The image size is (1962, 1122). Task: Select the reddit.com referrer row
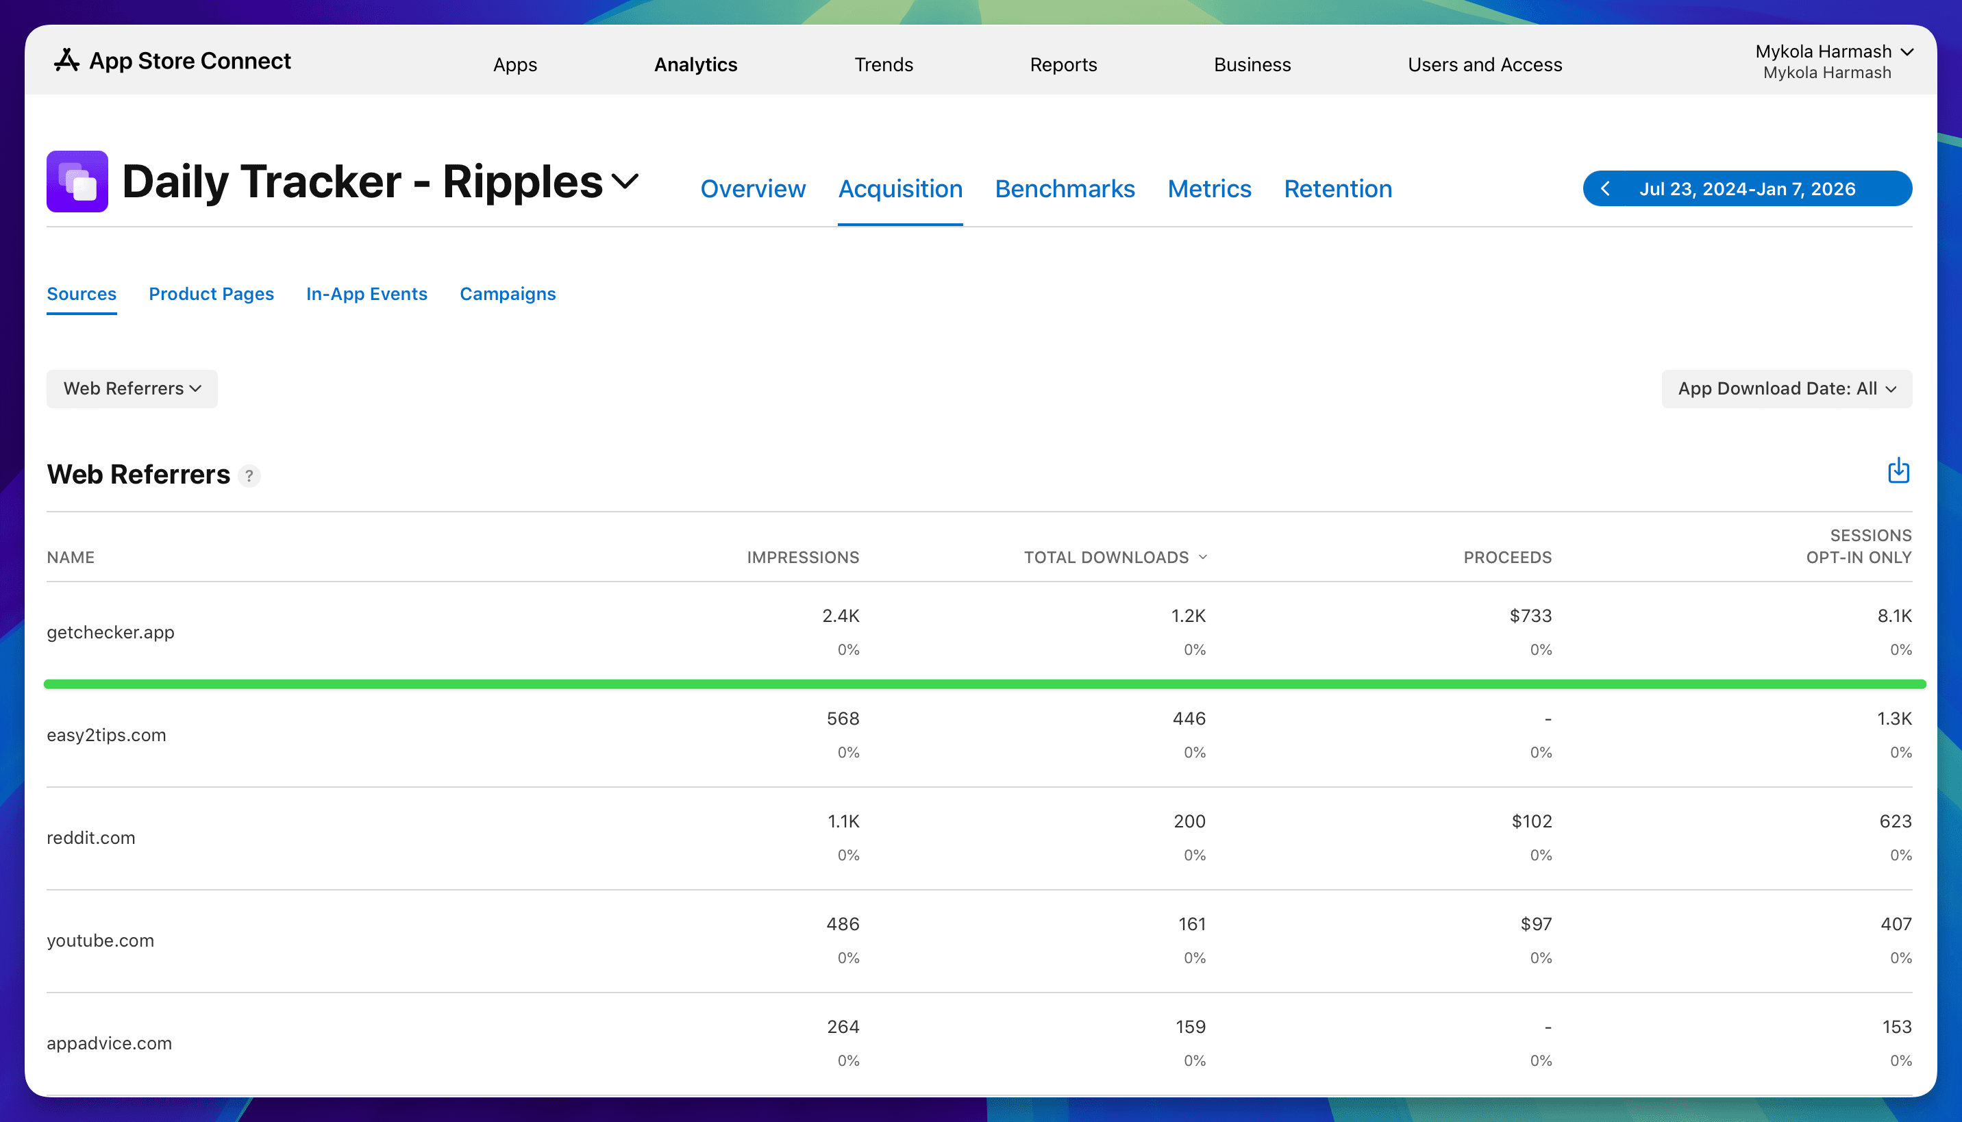pos(91,838)
